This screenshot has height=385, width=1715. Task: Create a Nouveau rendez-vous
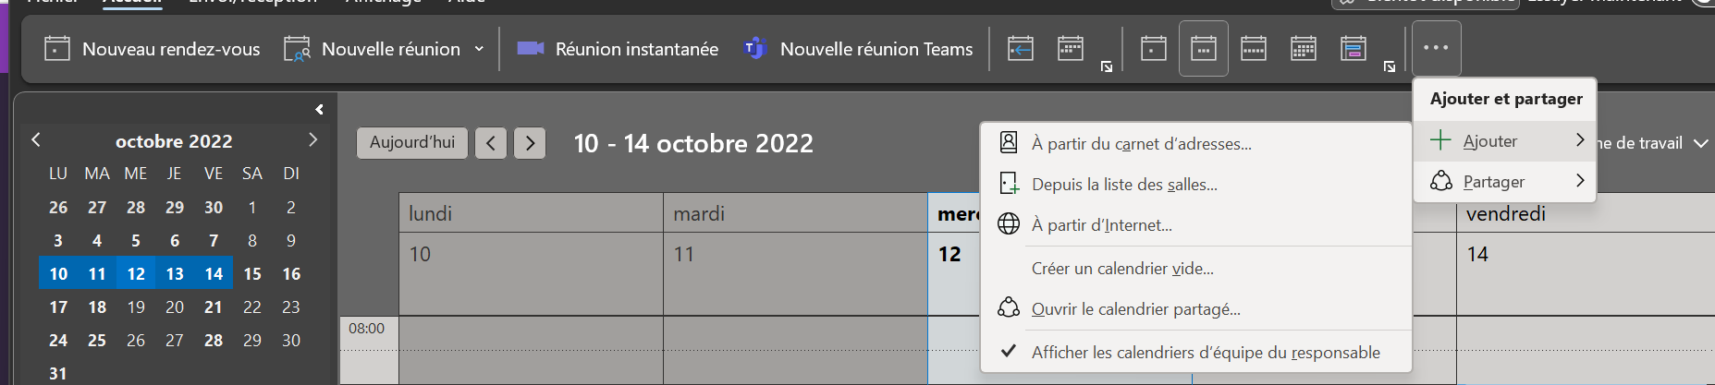[153, 49]
